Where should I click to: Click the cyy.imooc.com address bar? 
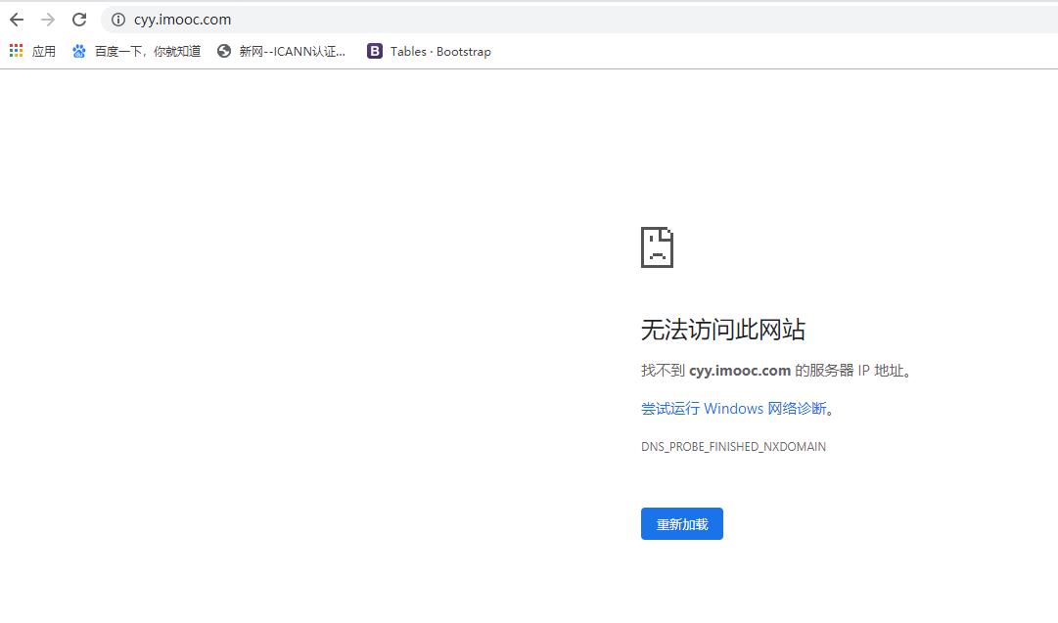(580, 20)
